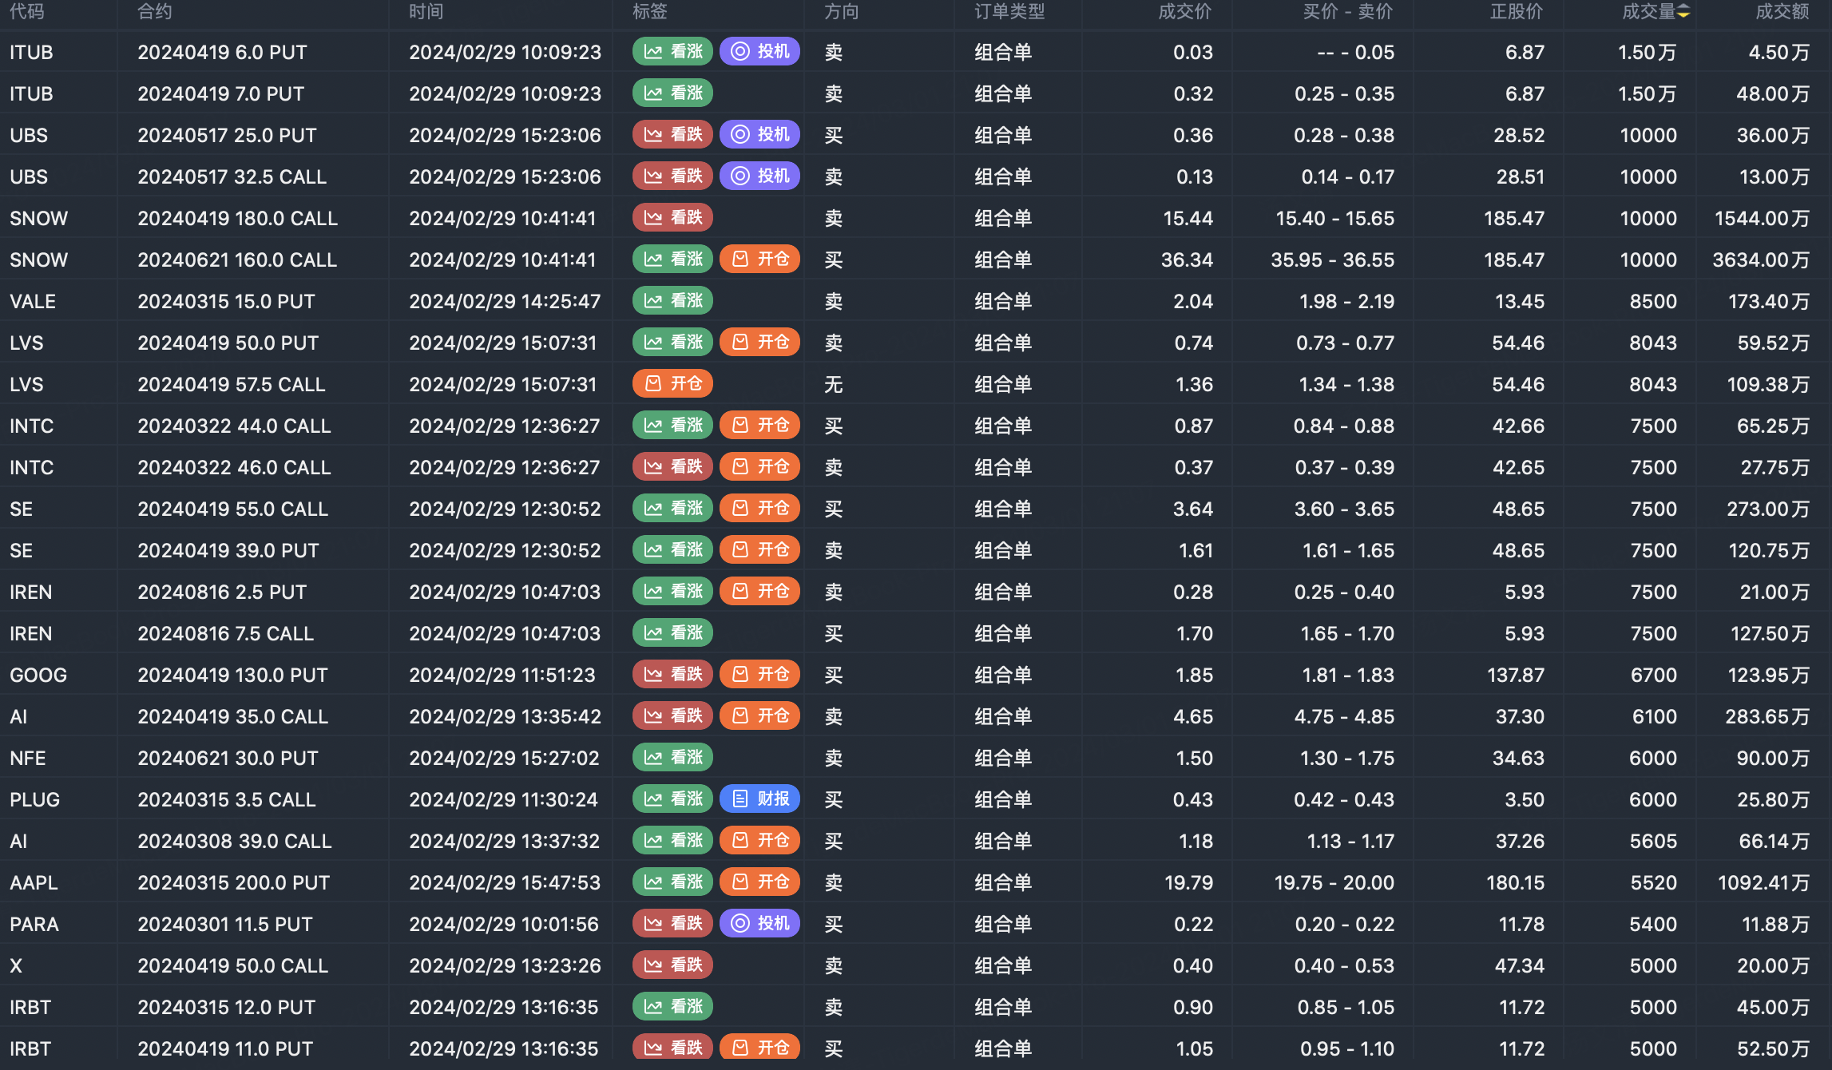Click the 财报 tag on the PLUG row
Image resolution: width=1832 pixels, height=1070 pixels.
click(759, 799)
